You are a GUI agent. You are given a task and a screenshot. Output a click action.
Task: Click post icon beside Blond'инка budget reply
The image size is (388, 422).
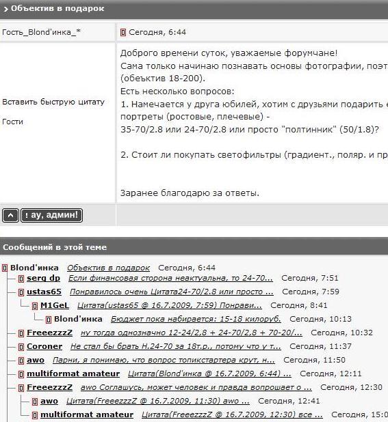click(x=49, y=320)
